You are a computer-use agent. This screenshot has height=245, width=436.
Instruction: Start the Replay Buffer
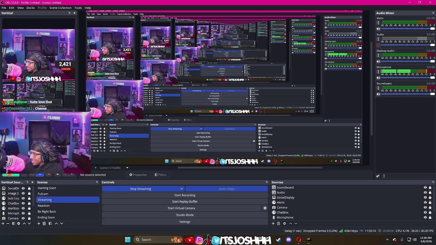pyautogui.click(x=185, y=201)
